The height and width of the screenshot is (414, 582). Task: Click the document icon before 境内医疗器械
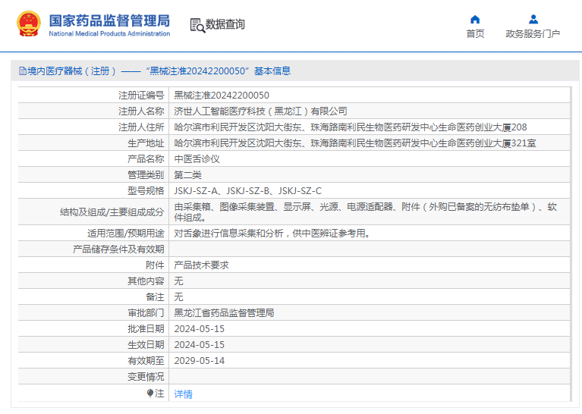[23, 71]
